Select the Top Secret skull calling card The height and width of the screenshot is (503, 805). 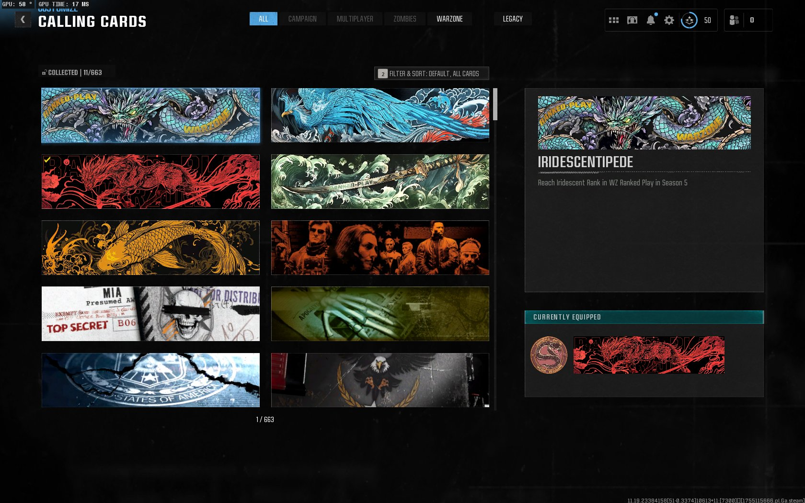150,314
